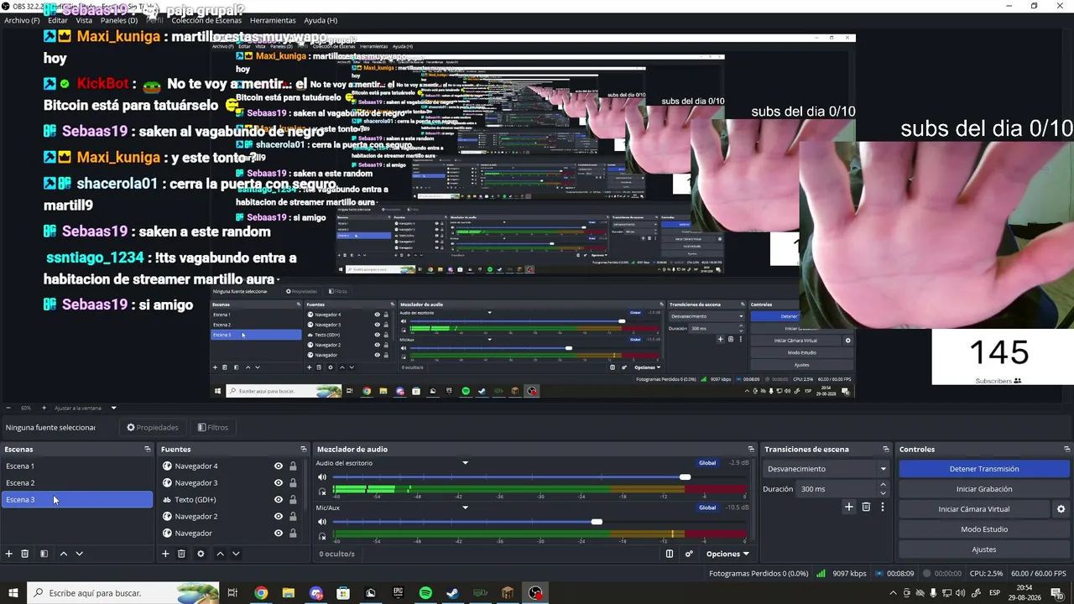Undock the Escenas panel
The image size is (1074, 604).
tap(148, 450)
